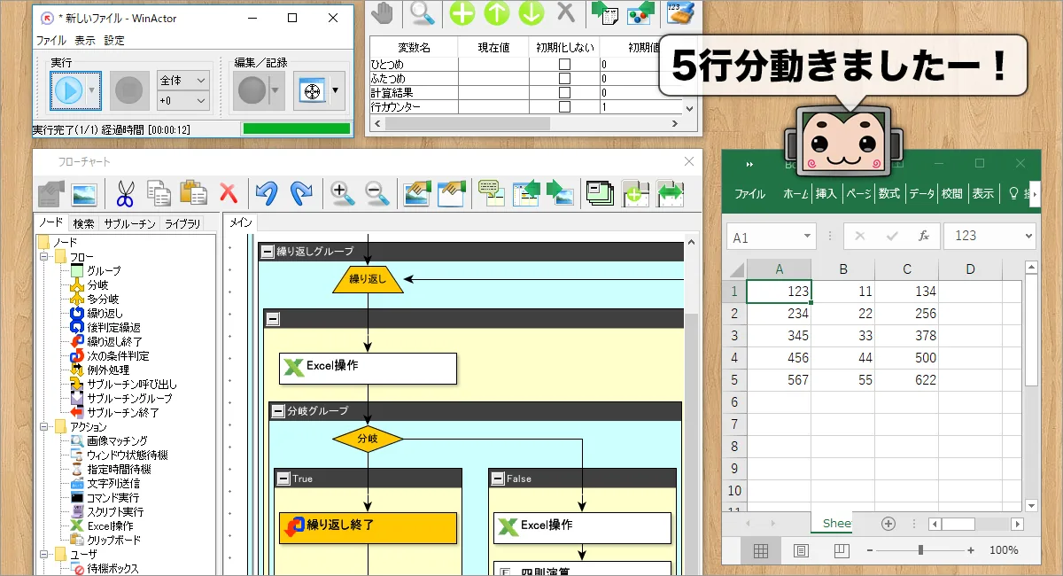Click the red X delete icon in flowchart toolbar
1063x576 pixels.
coord(229,193)
